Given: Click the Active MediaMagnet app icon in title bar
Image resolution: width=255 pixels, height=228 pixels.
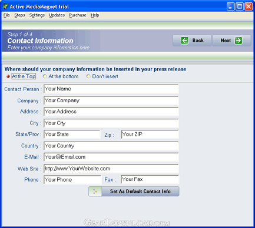Looking at the screenshot, I should coord(5,6).
